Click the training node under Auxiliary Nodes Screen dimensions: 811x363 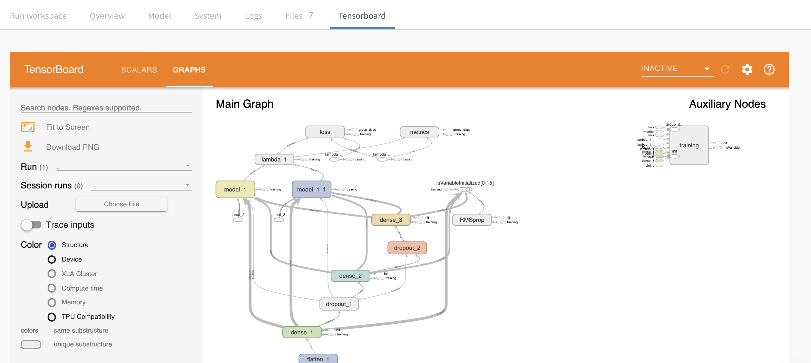pos(689,145)
